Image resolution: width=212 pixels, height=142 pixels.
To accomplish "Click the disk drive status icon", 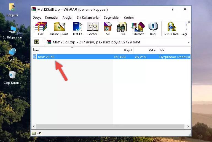I will click(x=34, y=133).
